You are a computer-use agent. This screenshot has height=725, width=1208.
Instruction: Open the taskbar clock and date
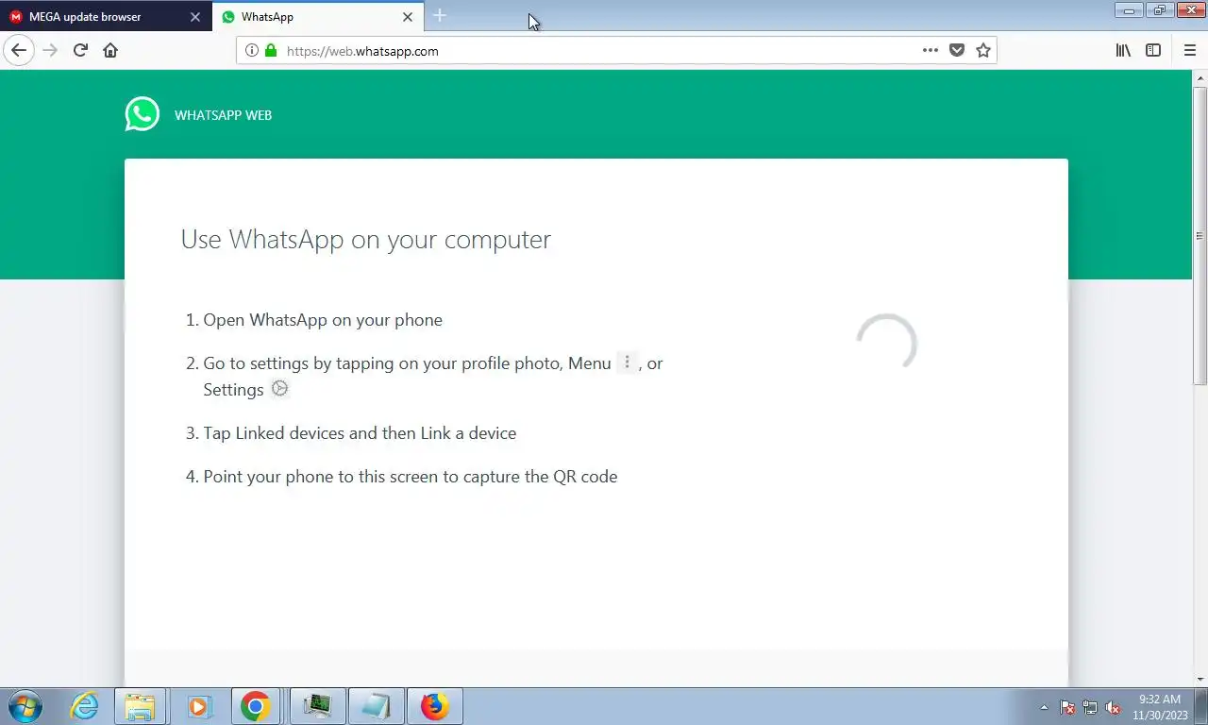(x=1160, y=707)
